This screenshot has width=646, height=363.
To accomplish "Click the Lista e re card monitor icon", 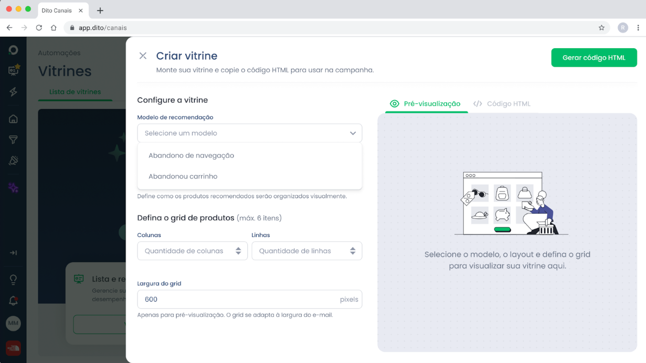I will coord(79,279).
